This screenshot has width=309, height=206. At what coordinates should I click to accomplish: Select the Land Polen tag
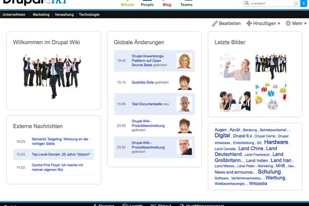point(246,166)
